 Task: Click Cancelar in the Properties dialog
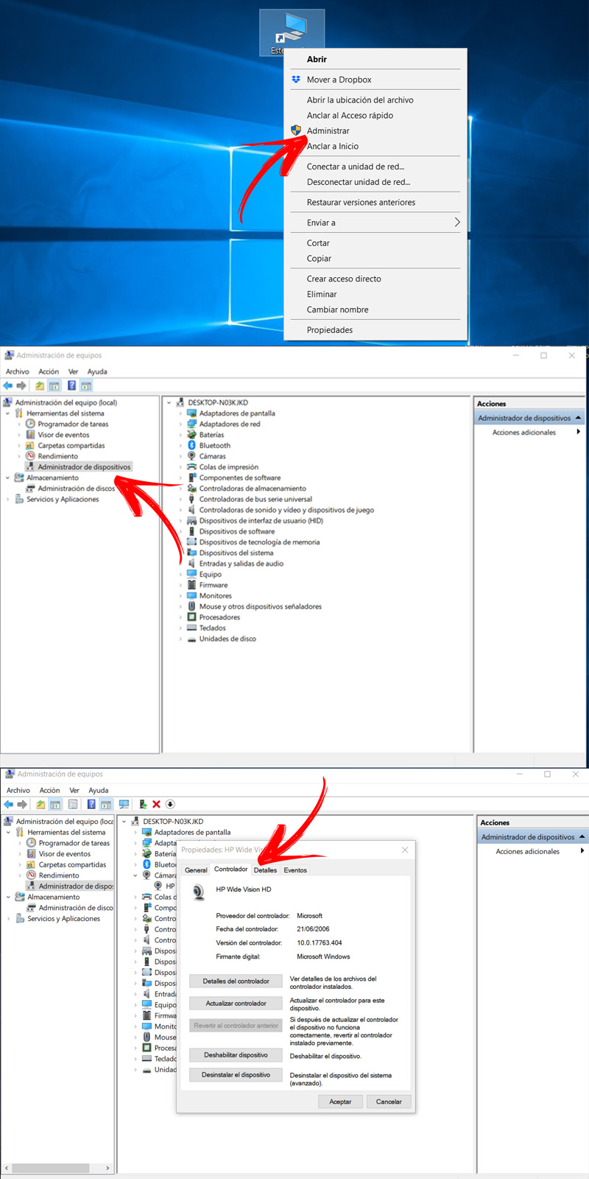click(389, 1102)
